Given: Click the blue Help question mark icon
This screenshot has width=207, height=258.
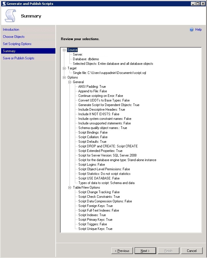Looking at the screenshot, I should click(191, 30).
